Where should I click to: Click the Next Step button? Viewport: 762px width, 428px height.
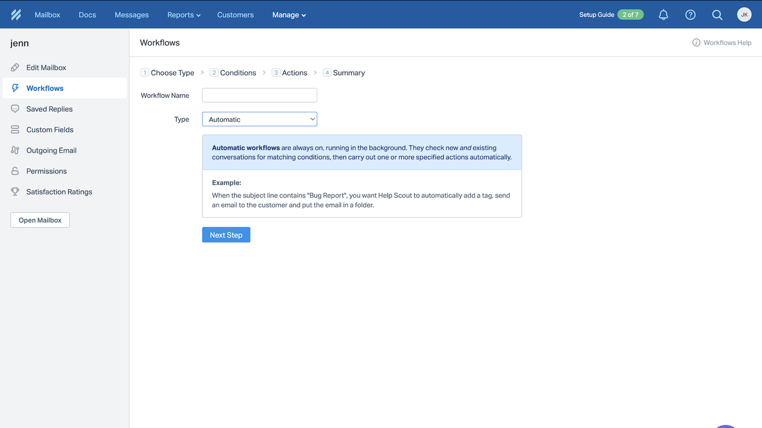pos(226,235)
